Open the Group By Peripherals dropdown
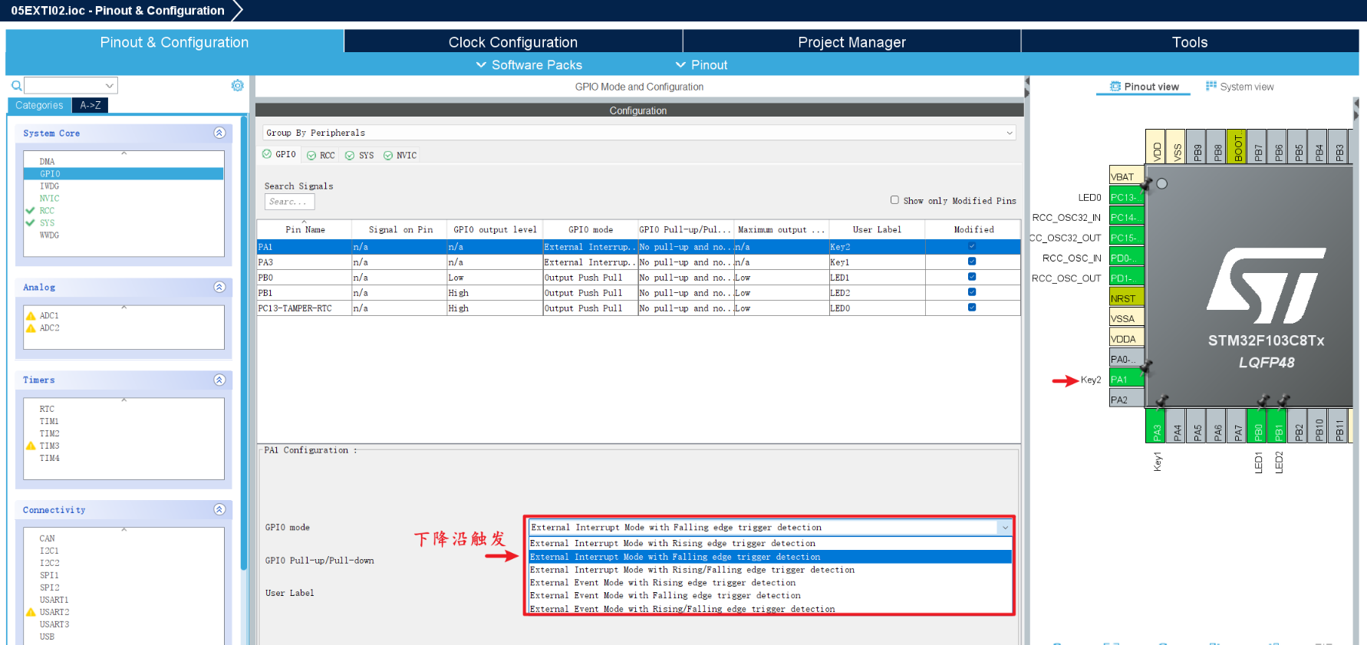1367x645 pixels. coord(639,133)
